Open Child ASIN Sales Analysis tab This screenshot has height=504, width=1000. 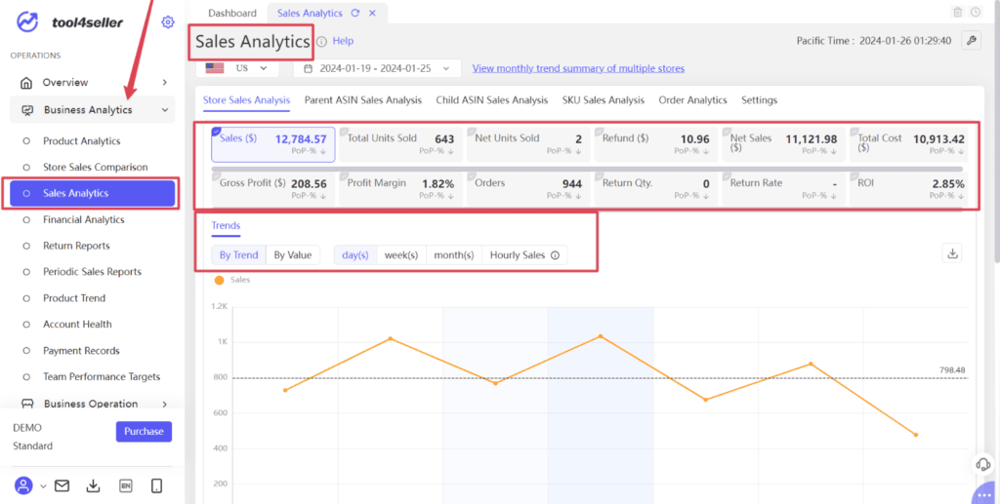[492, 99]
